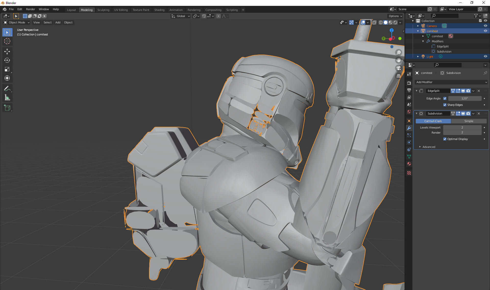This screenshot has height=290, width=490.
Task: Select the Cursor tool in toolbar
Action: click(x=7, y=41)
